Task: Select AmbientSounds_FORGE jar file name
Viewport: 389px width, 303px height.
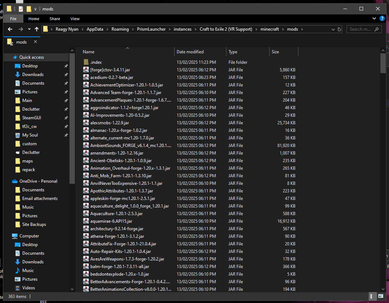Action: click(x=131, y=146)
